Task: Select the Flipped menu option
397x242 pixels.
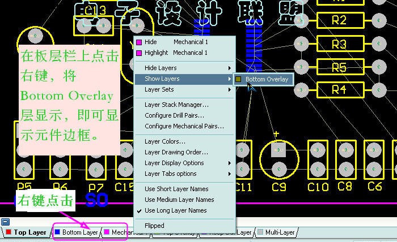Action: pyautogui.click(x=154, y=226)
